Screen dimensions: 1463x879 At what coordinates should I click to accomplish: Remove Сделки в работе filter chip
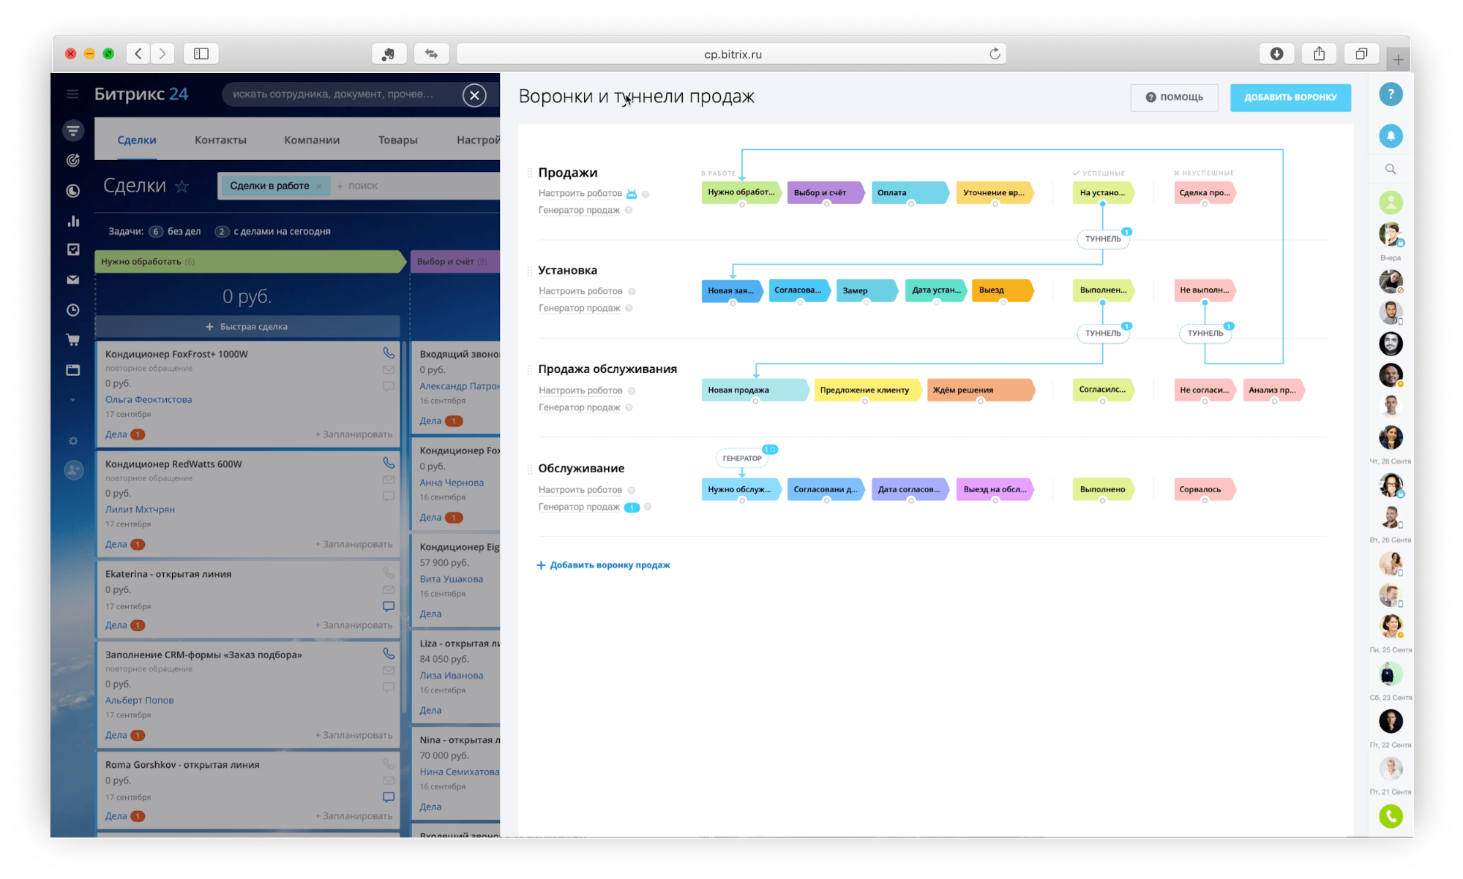pyautogui.click(x=319, y=186)
